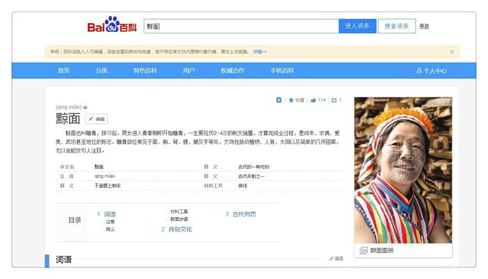Click the 于面额上刺字 value text
This screenshot has height=279, width=488.
[x=107, y=186]
